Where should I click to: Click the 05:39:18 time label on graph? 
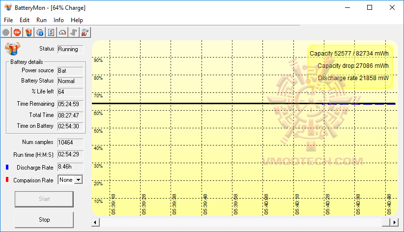[x=114, y=204]
